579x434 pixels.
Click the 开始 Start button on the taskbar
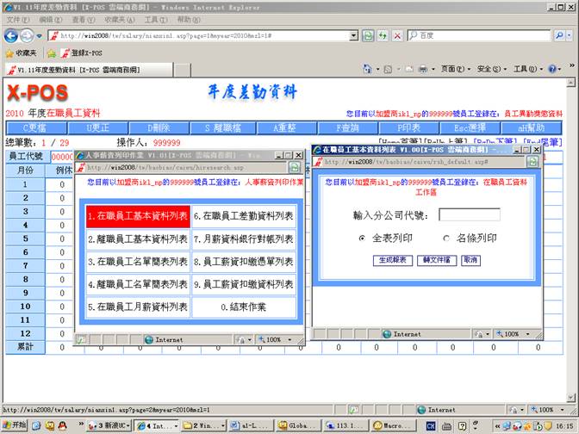15,425
